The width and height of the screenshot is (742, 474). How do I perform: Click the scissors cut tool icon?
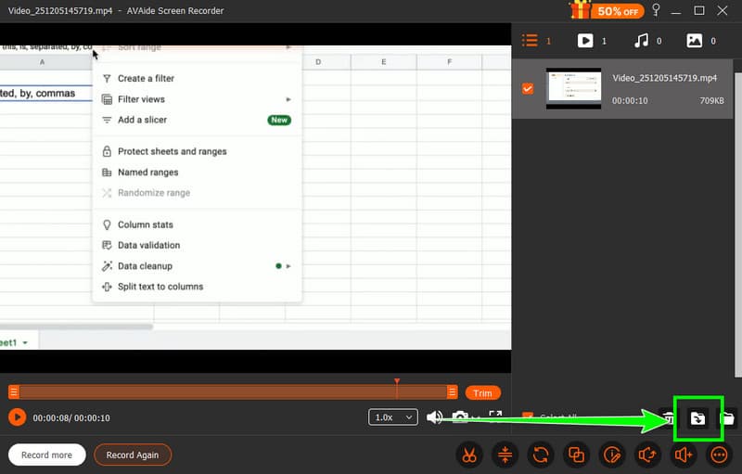470,455
